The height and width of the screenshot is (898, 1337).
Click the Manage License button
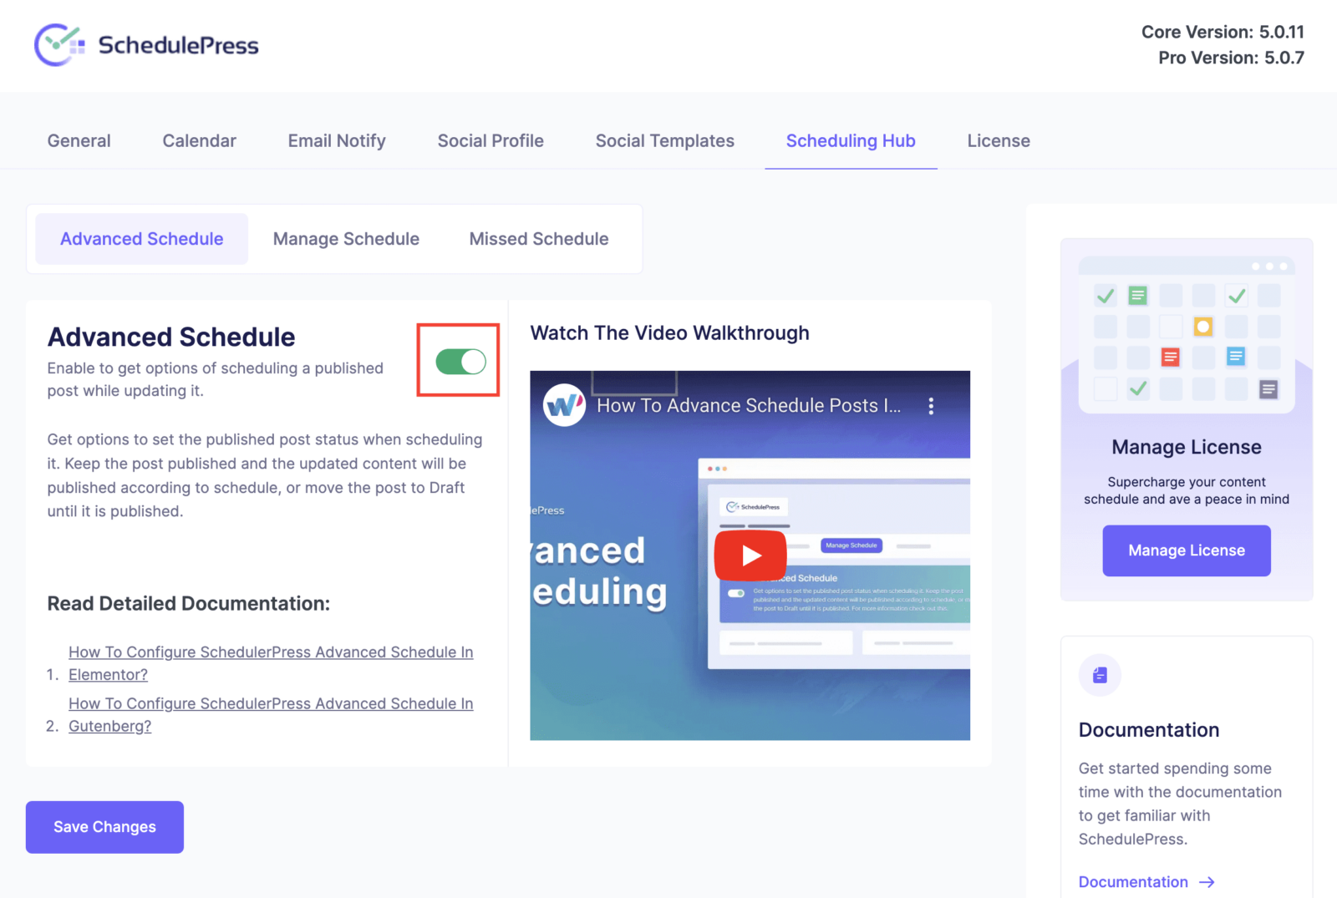(x=1186, y=550)
